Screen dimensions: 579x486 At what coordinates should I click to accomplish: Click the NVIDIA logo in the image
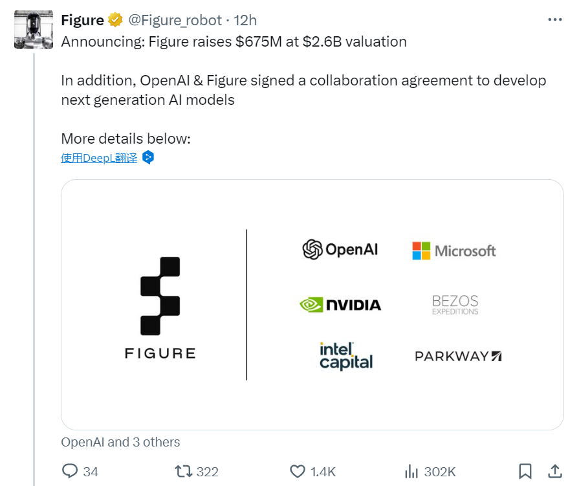pos(340,305)
